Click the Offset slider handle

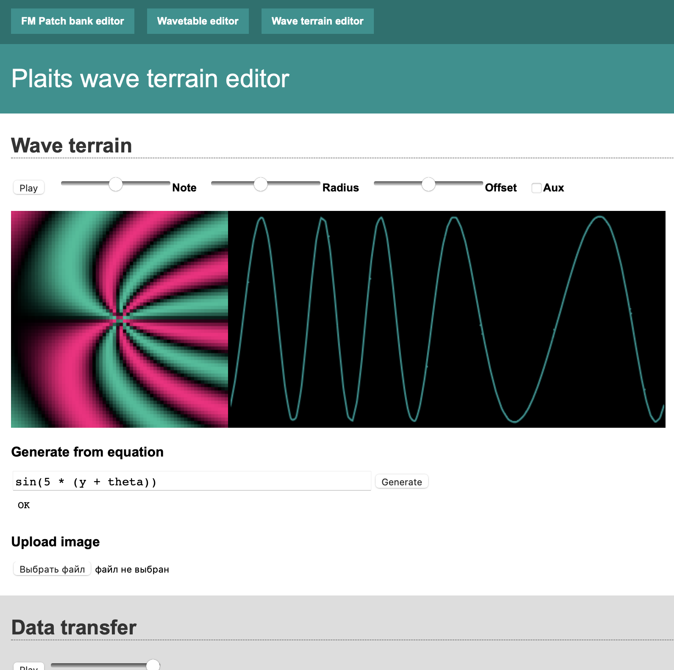point(429,184)
